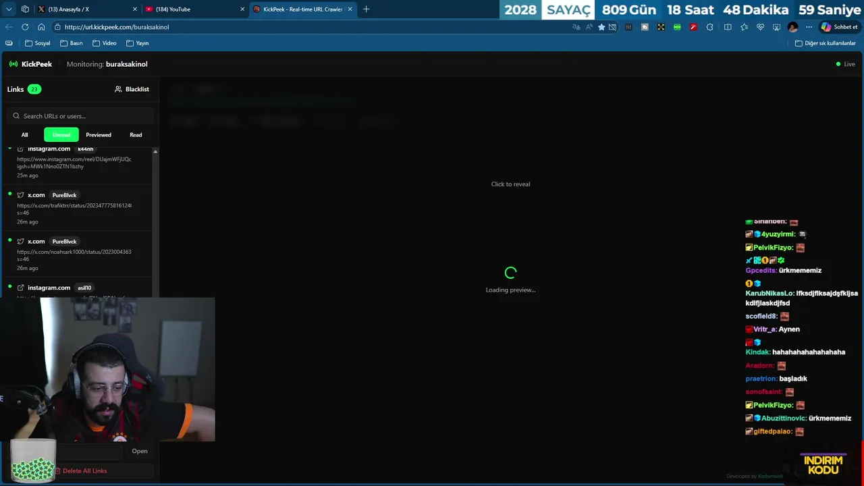Viewport: 864px width, 486px height.
Task: Click the site lock icon in address bar
Action: coord(57,27)
